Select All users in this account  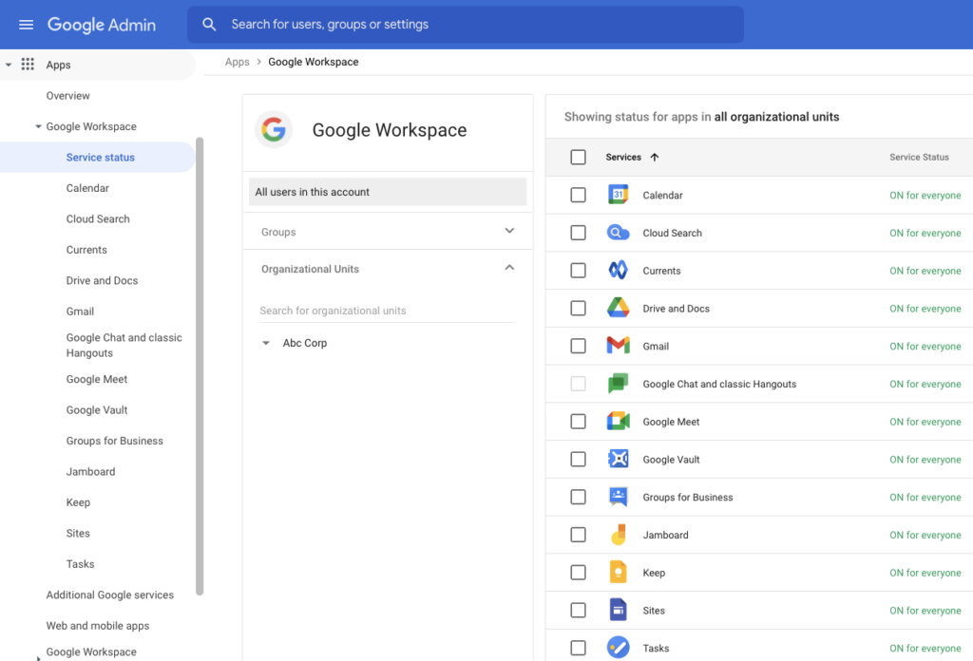tap(388, 192)
